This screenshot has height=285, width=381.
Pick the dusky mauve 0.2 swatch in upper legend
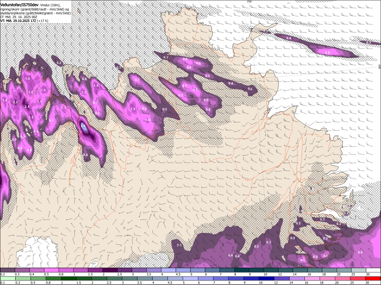(x=7, y=270)
